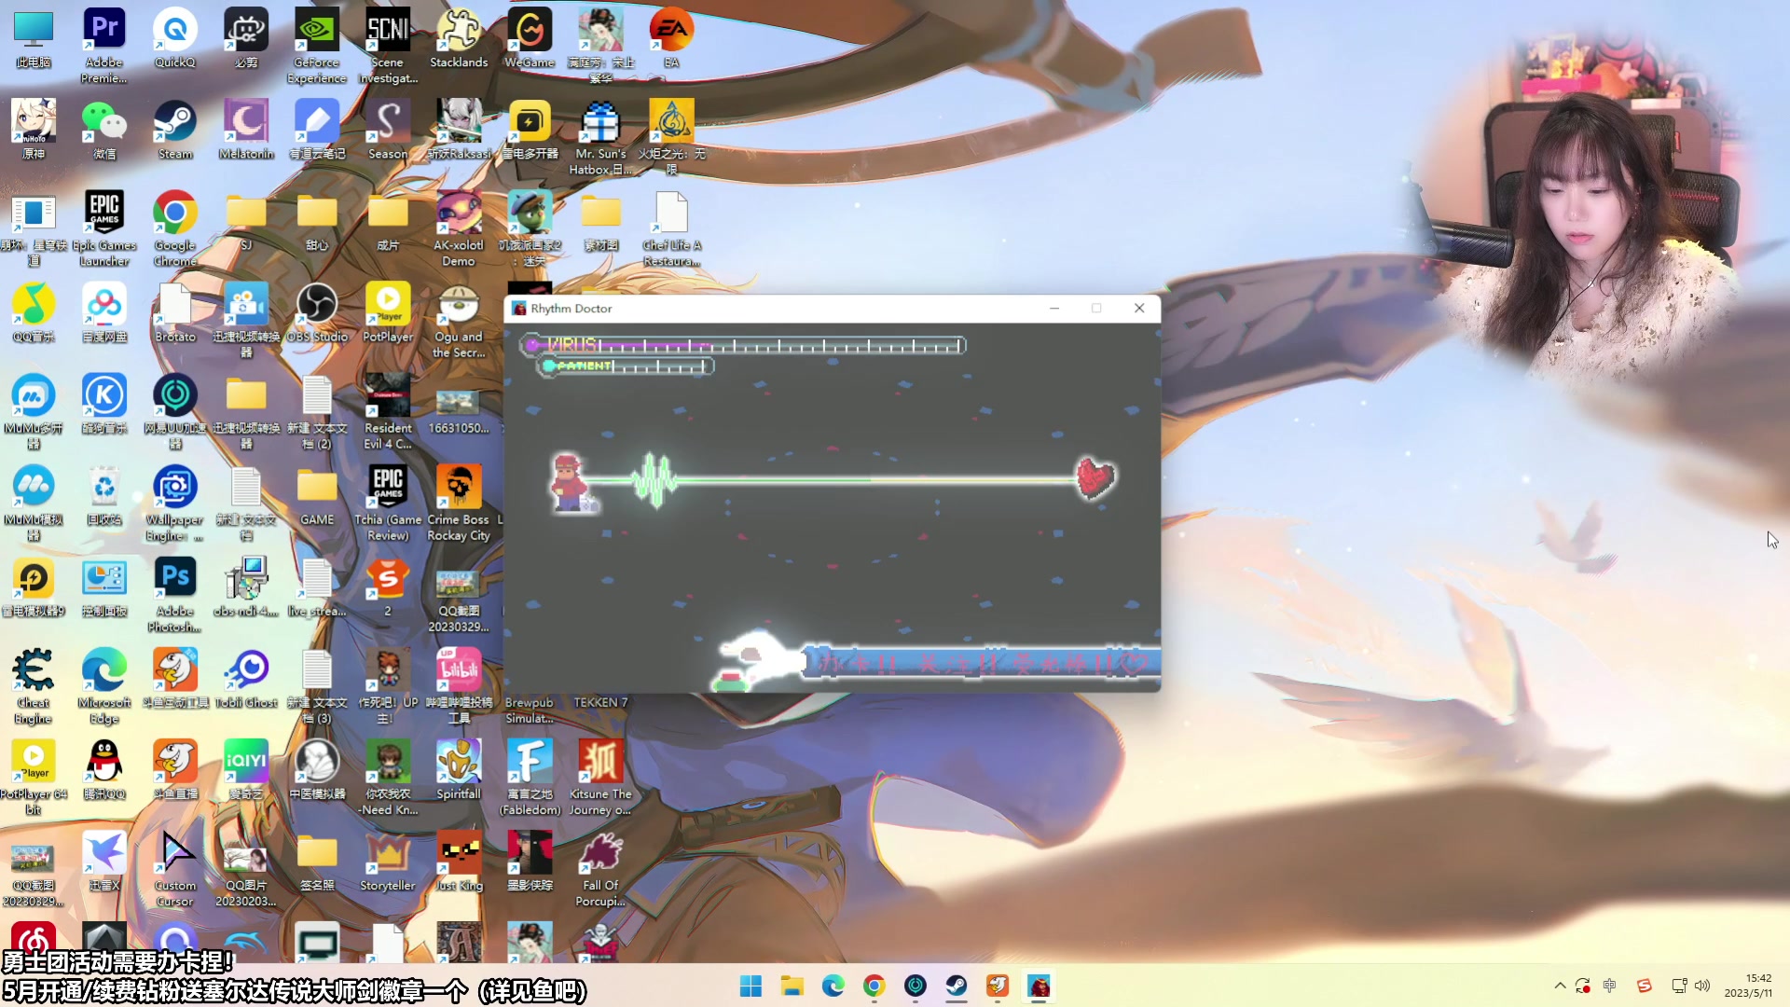
Task: Toggle the Chinese input method indicator
Action: [x=1609, y=986]
